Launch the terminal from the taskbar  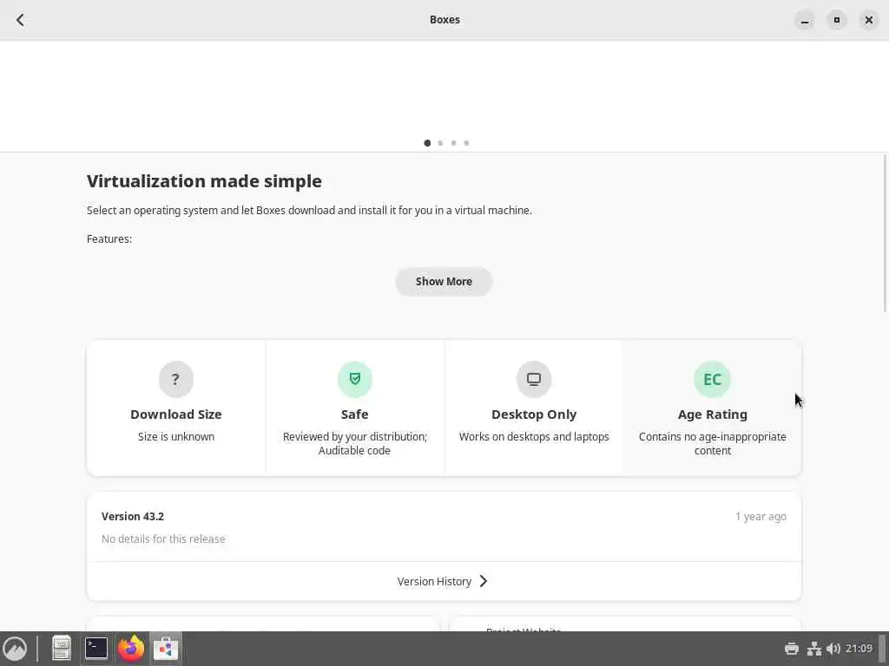[96, 649]
